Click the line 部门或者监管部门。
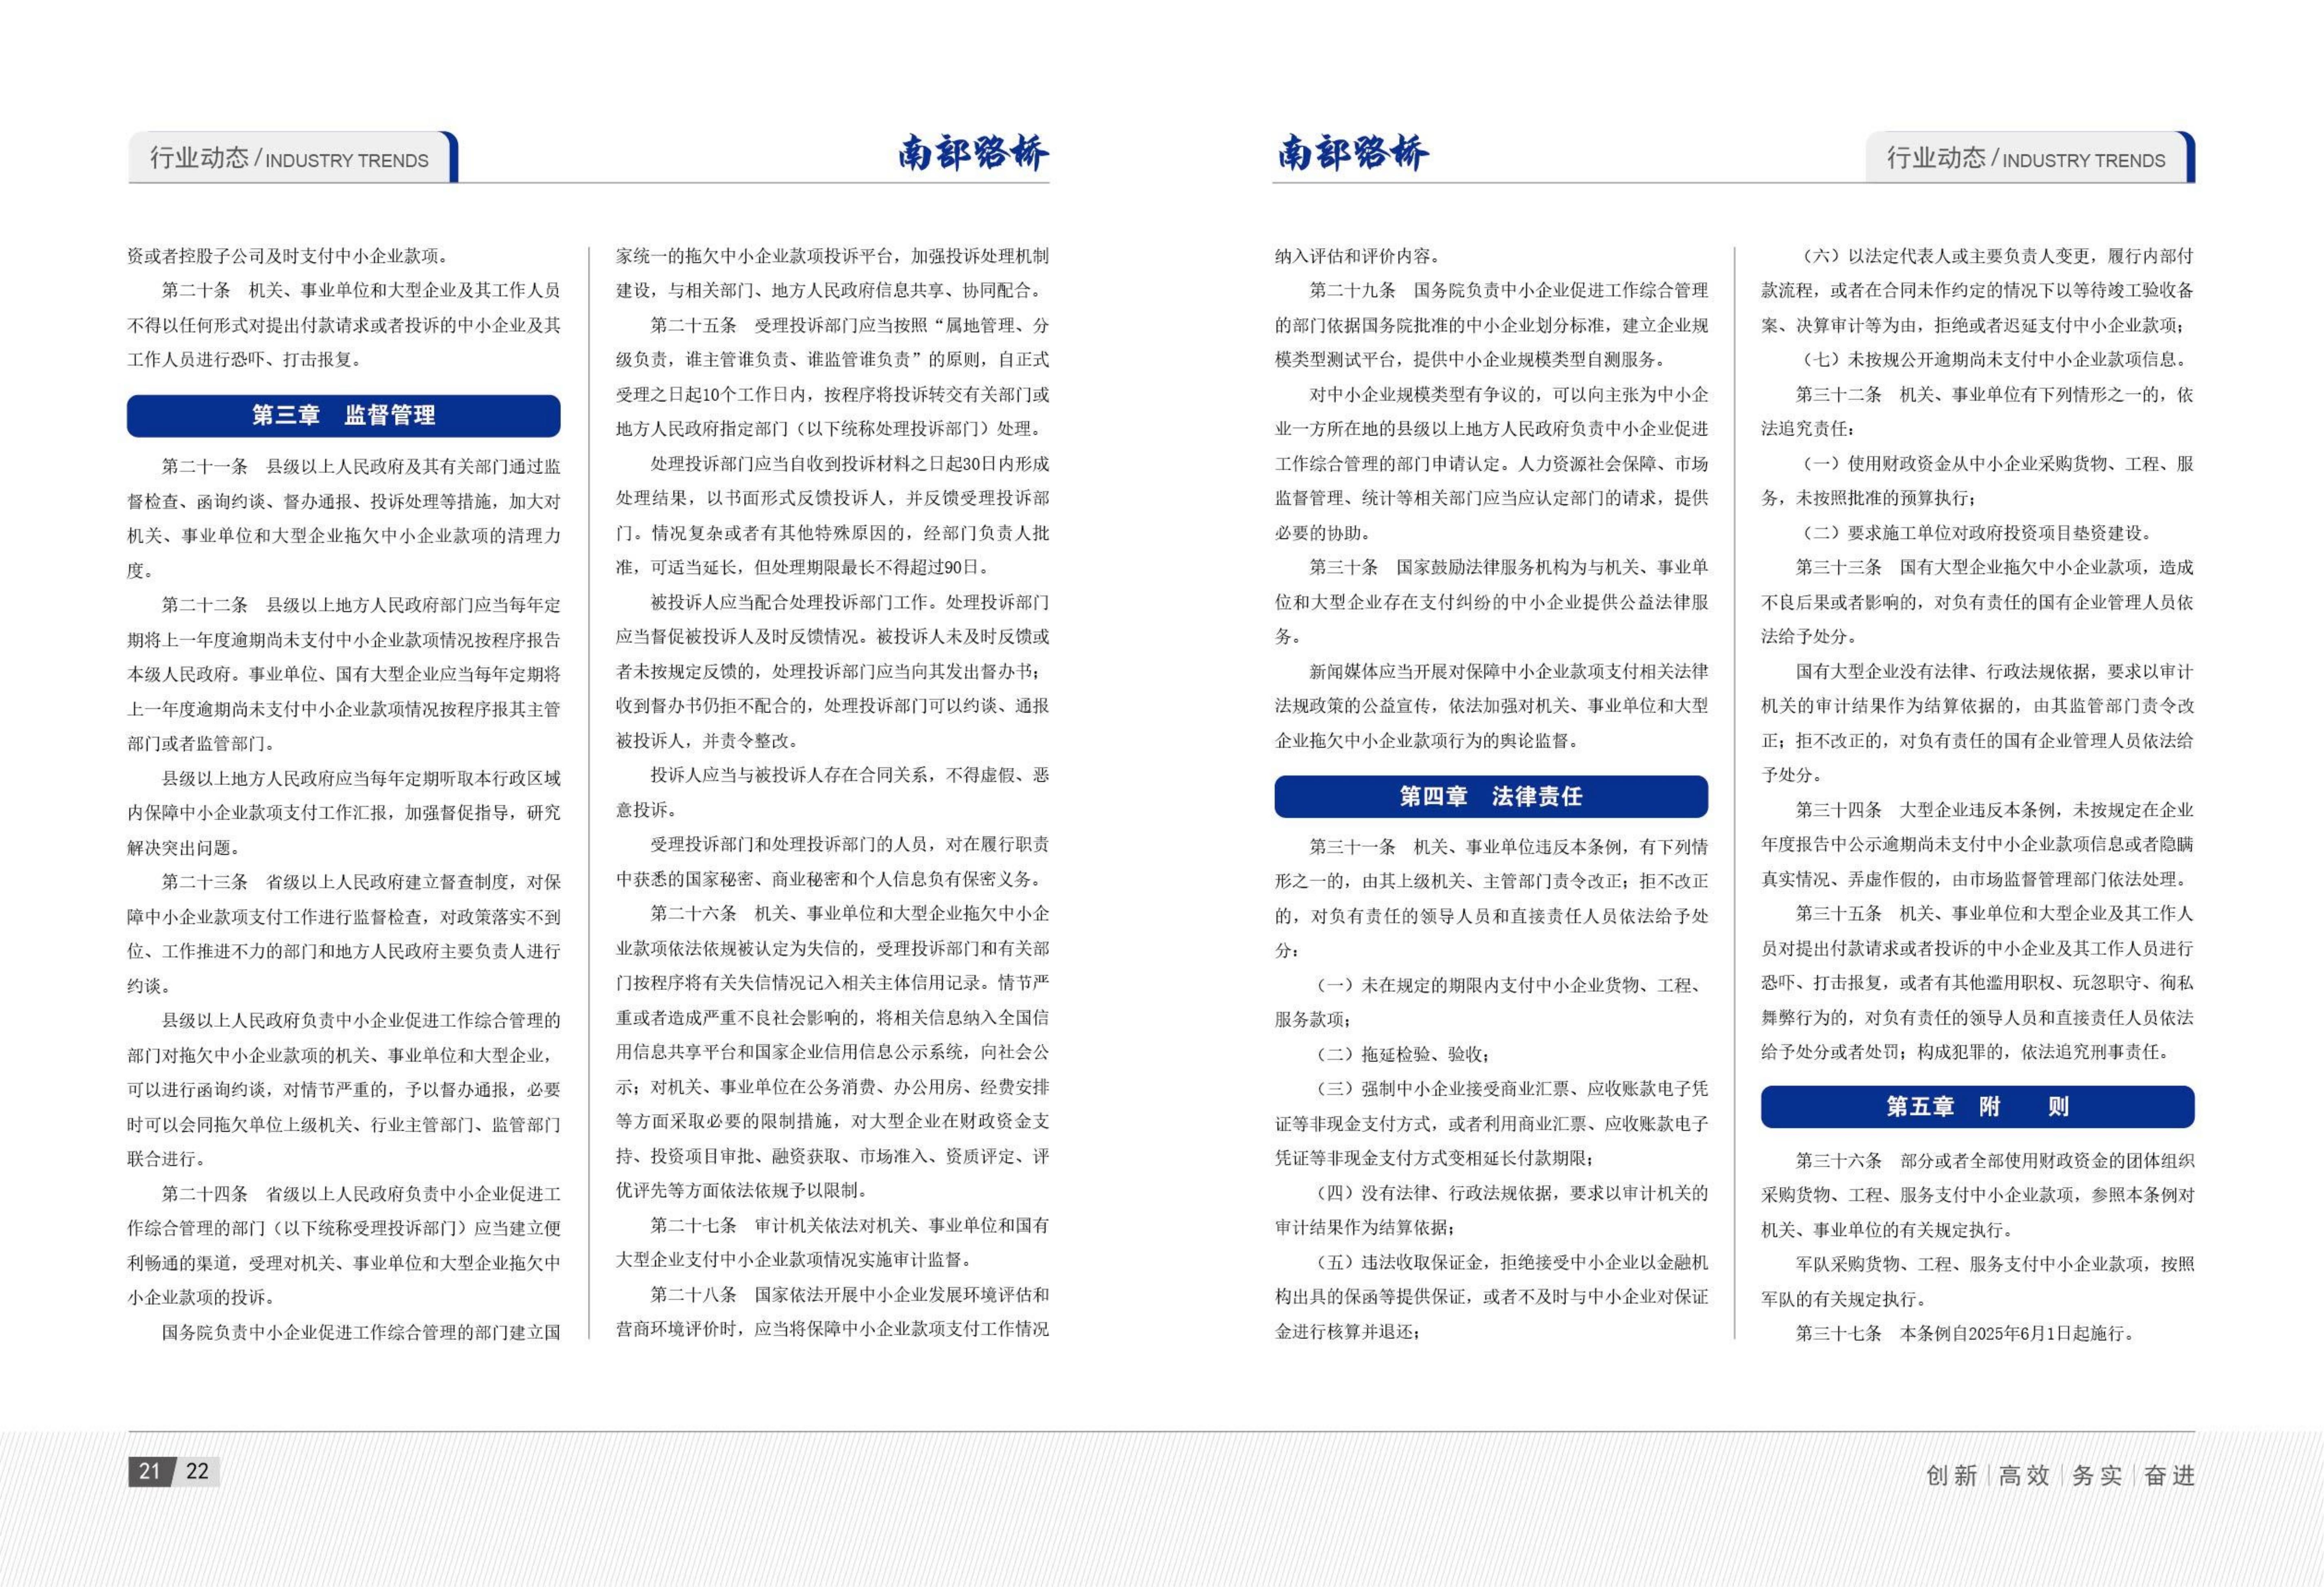Image resolution: width=2324 pixels, height=1587 pixels. click(201, 743)
